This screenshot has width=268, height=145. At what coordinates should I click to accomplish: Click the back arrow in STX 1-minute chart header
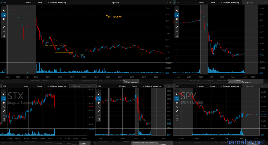tap(164, 3)
